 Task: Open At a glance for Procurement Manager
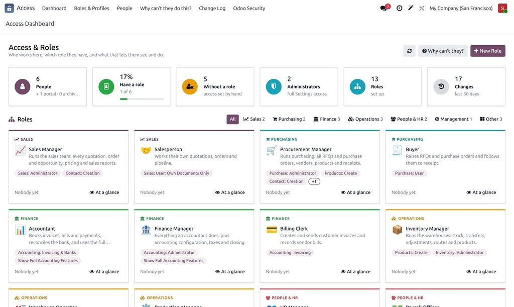click(355, 192)
